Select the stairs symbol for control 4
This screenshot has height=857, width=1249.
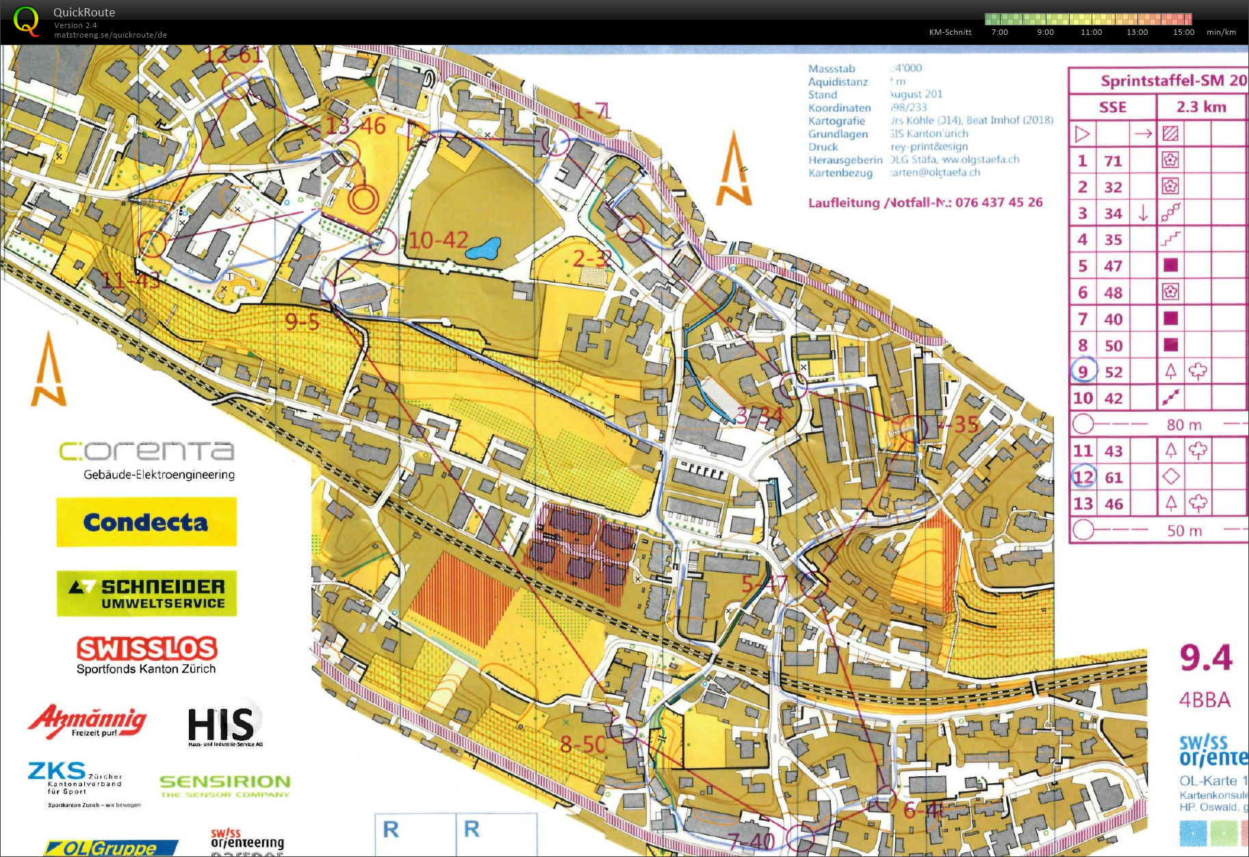pyautogui.click(x=1170, y=239)
